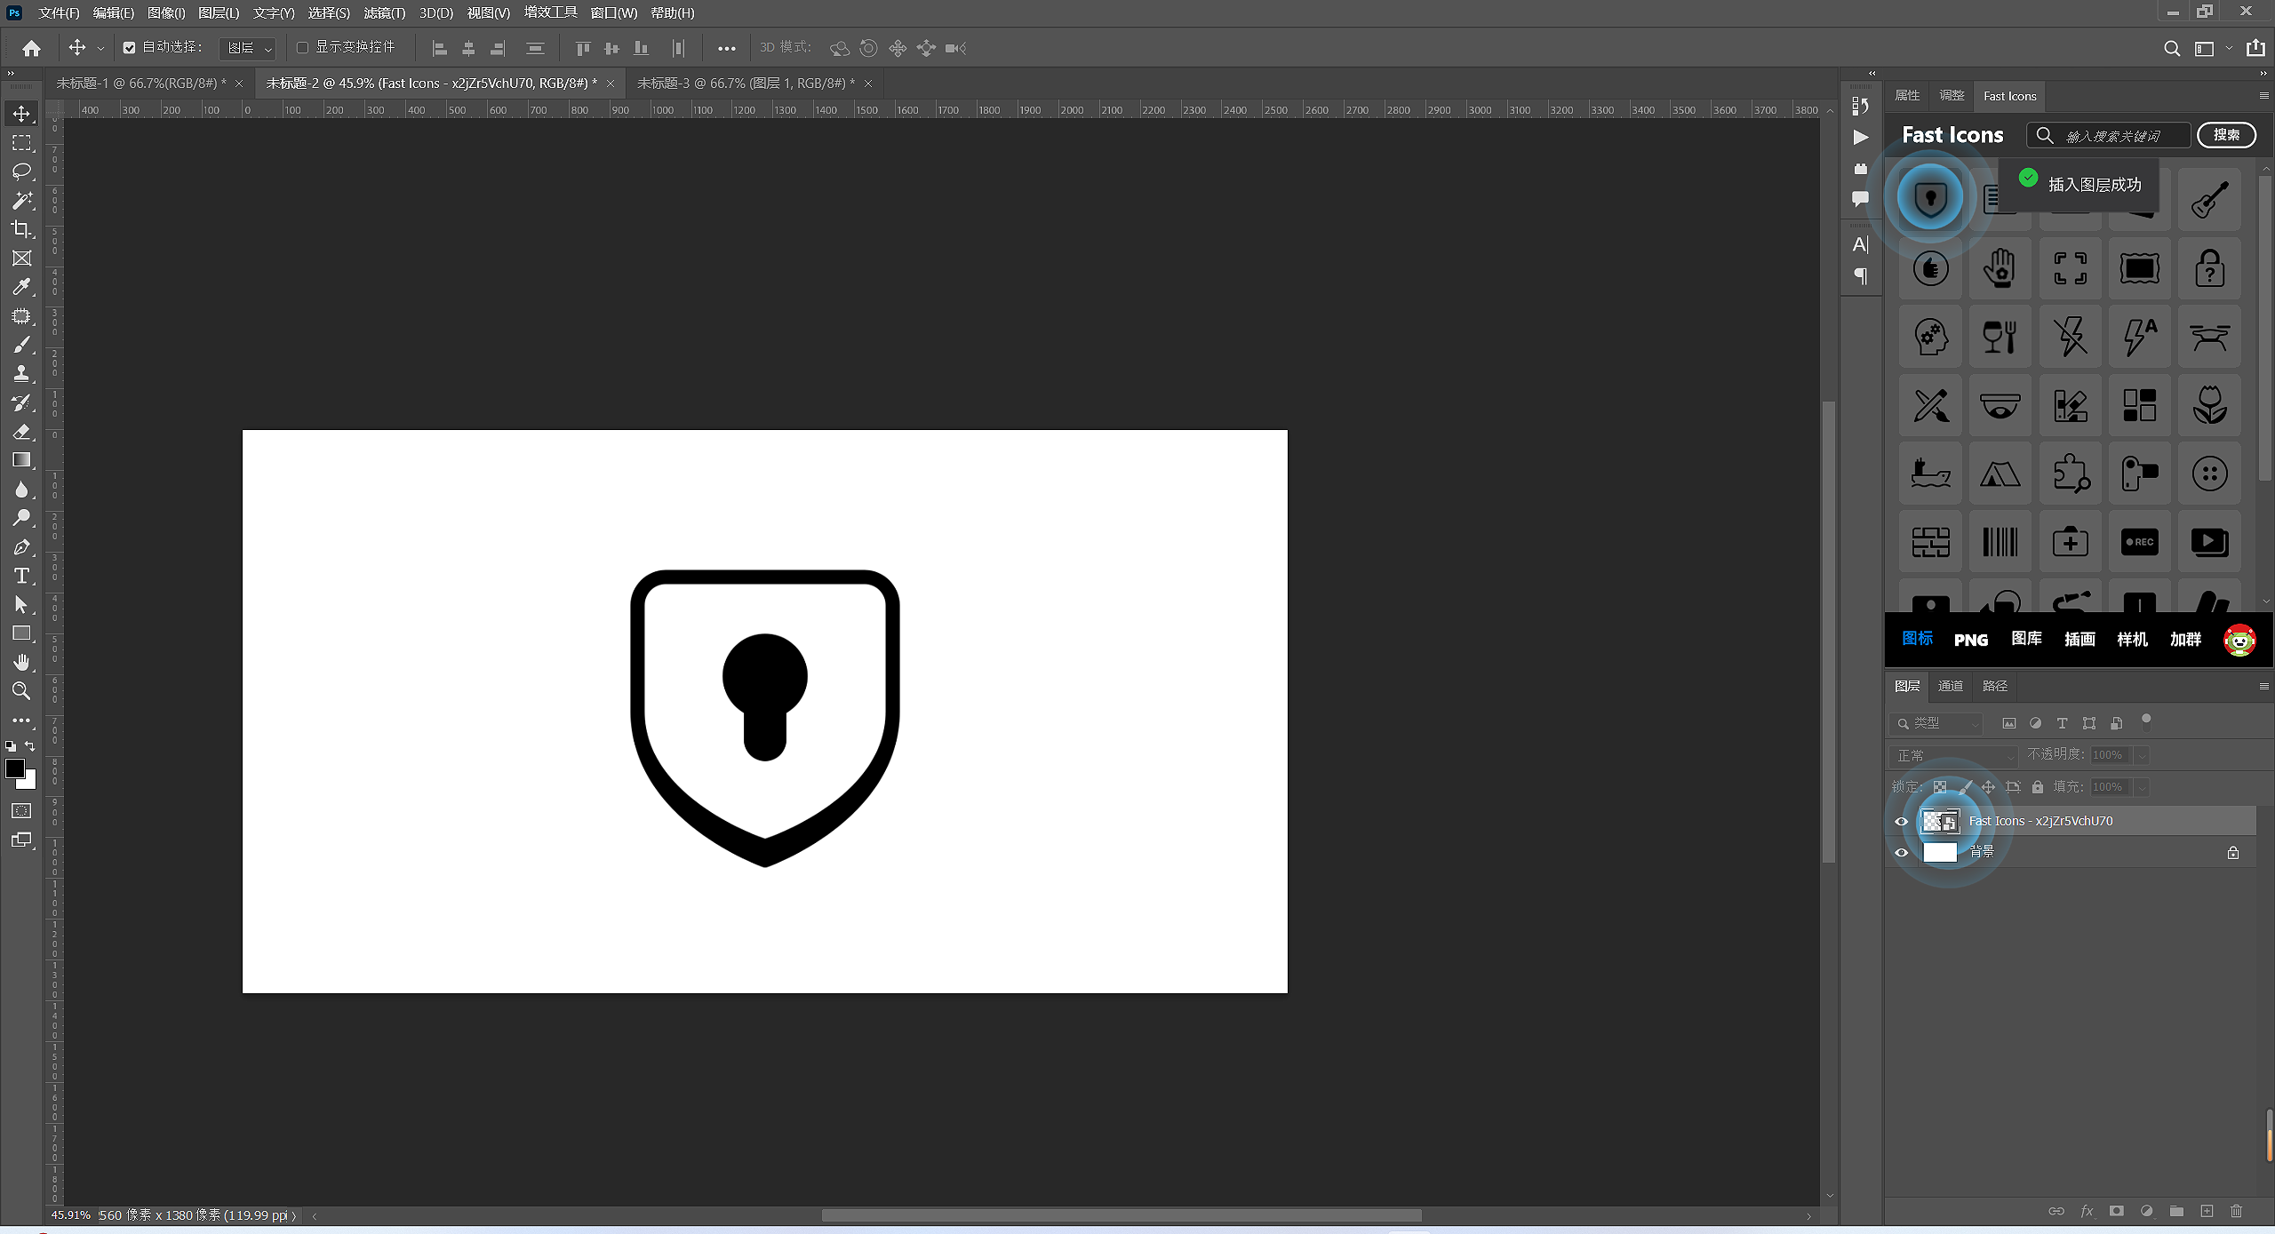Click the foreground color swatch

(x=15, y=768)
